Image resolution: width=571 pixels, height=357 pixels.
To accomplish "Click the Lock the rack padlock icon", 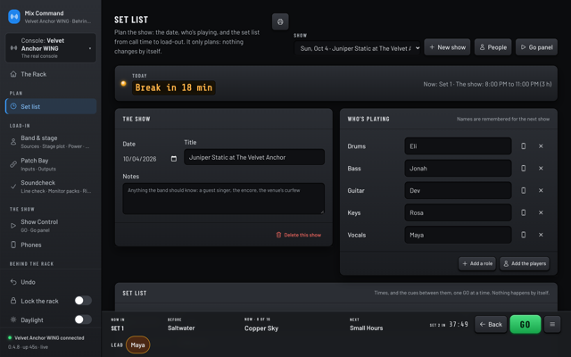I will tap(13, 301).
